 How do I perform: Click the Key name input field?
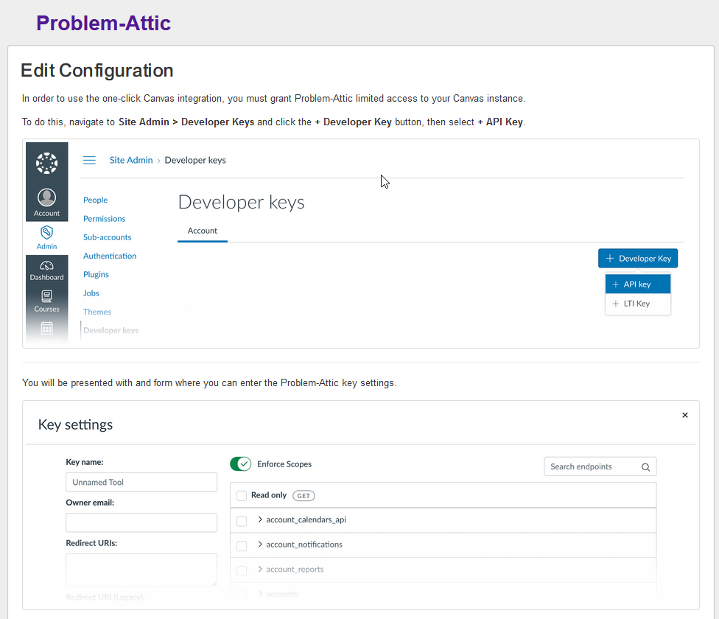coord(141,483)
